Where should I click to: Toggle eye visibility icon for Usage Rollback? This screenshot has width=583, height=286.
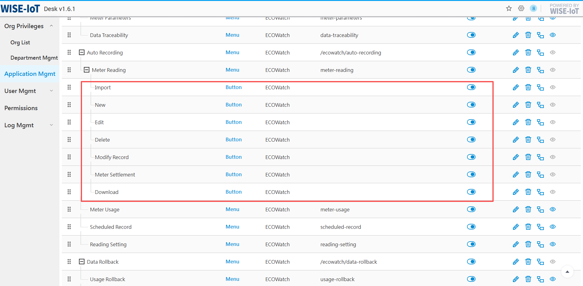click(552, 279)
